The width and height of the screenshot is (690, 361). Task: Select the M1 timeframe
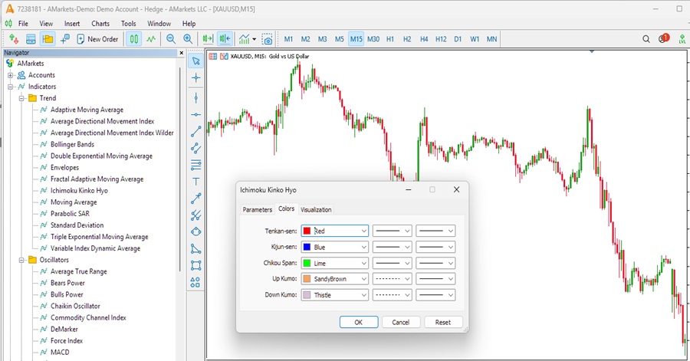288,39
